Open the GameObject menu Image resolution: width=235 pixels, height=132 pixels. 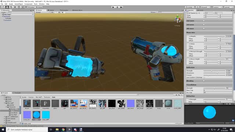(x=19, y=4)
